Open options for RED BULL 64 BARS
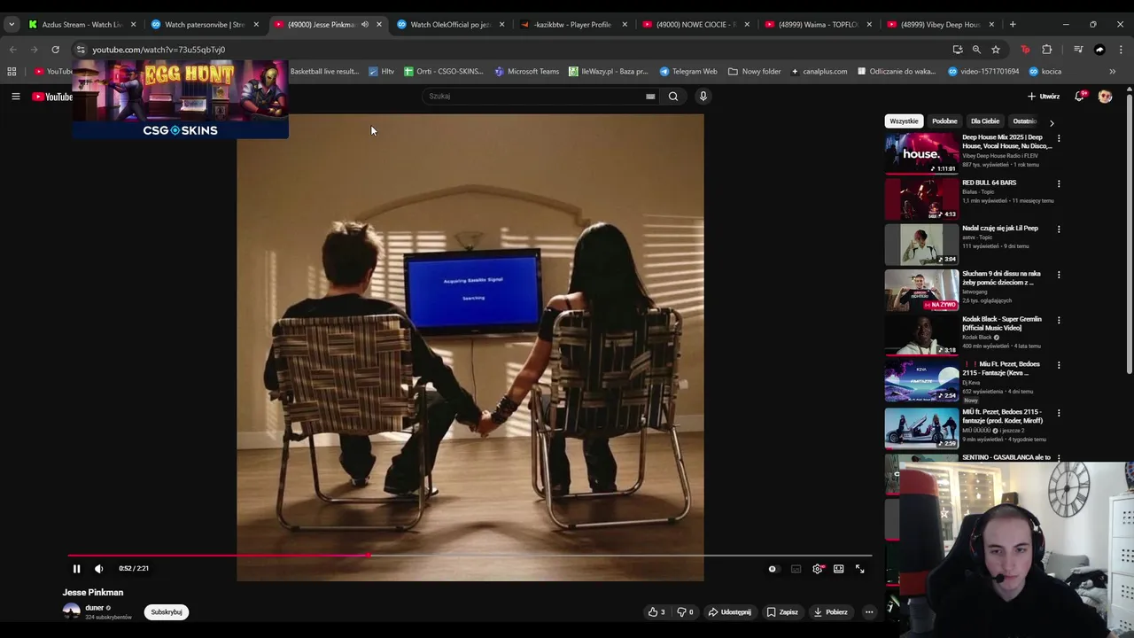 [x=1059, y=184]
